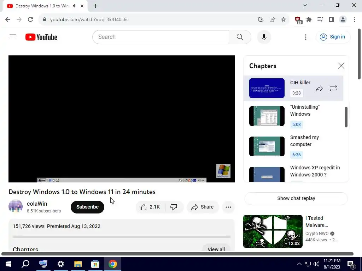Jump to 6:36 timestamp
The height and width of the screenshot is (271, 362).
pyautogui.click(x=297, y=155)
